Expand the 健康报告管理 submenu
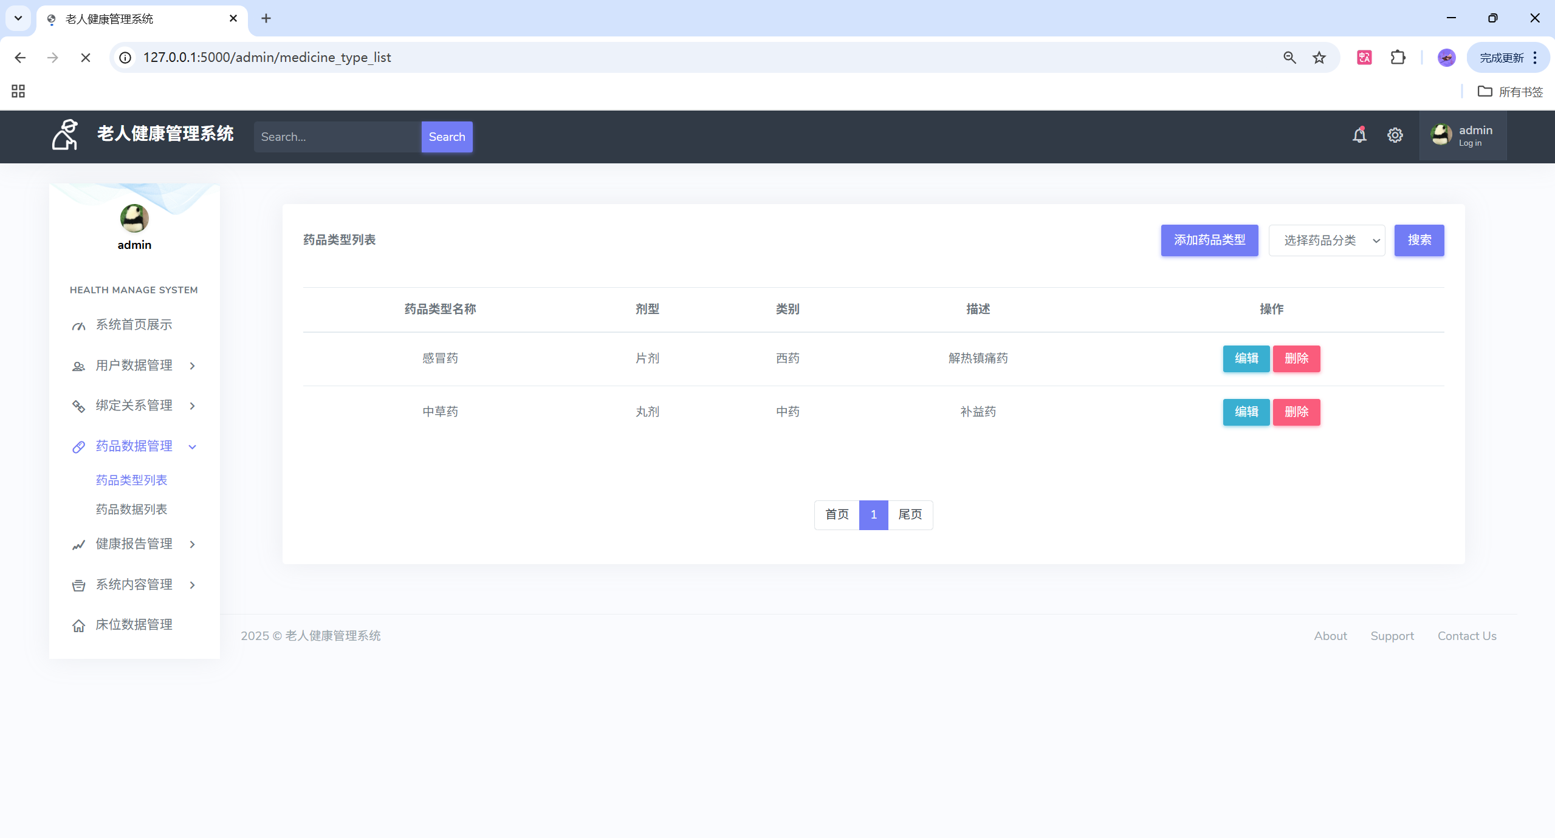 tap(134, 544)
